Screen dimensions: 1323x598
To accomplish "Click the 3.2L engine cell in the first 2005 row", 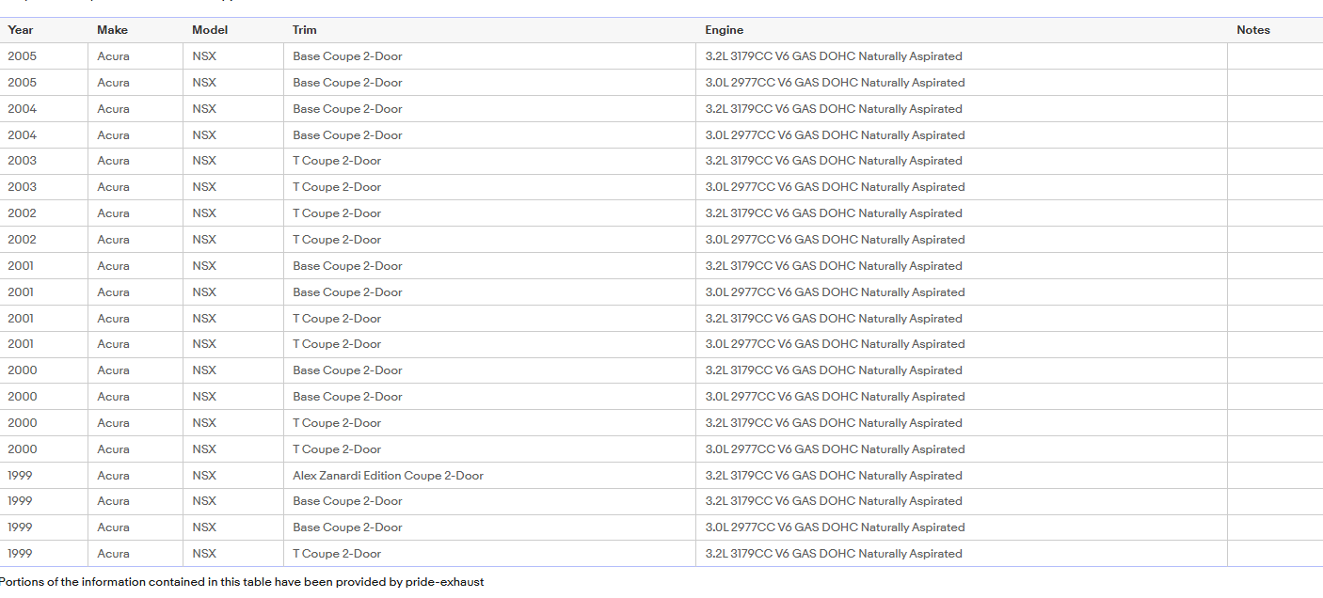I will (833, 56).
